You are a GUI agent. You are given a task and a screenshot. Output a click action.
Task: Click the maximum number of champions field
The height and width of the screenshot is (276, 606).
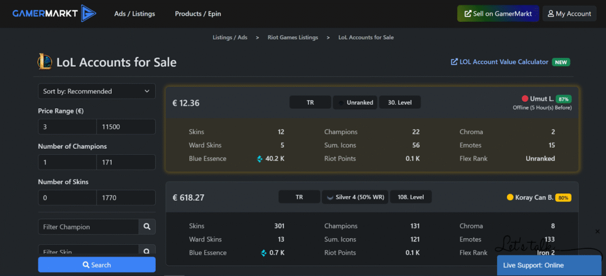pyautogui.click(x=125, y=162)
